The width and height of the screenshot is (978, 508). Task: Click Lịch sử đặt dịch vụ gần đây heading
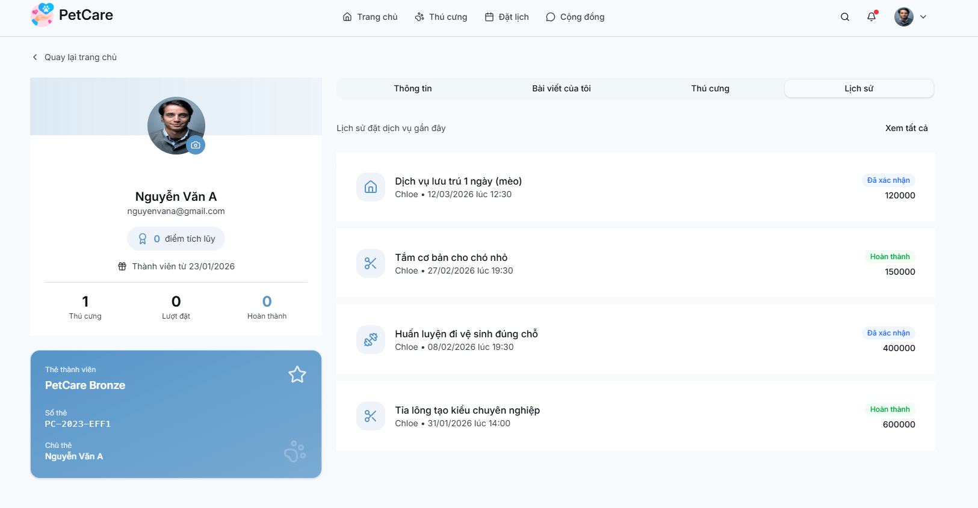pyautogui.click(x=391, y=128)
